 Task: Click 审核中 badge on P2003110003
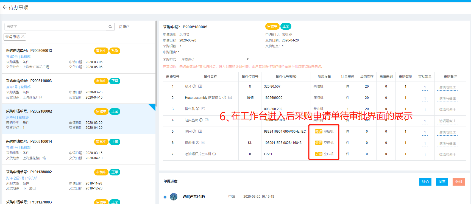(101, 81)
